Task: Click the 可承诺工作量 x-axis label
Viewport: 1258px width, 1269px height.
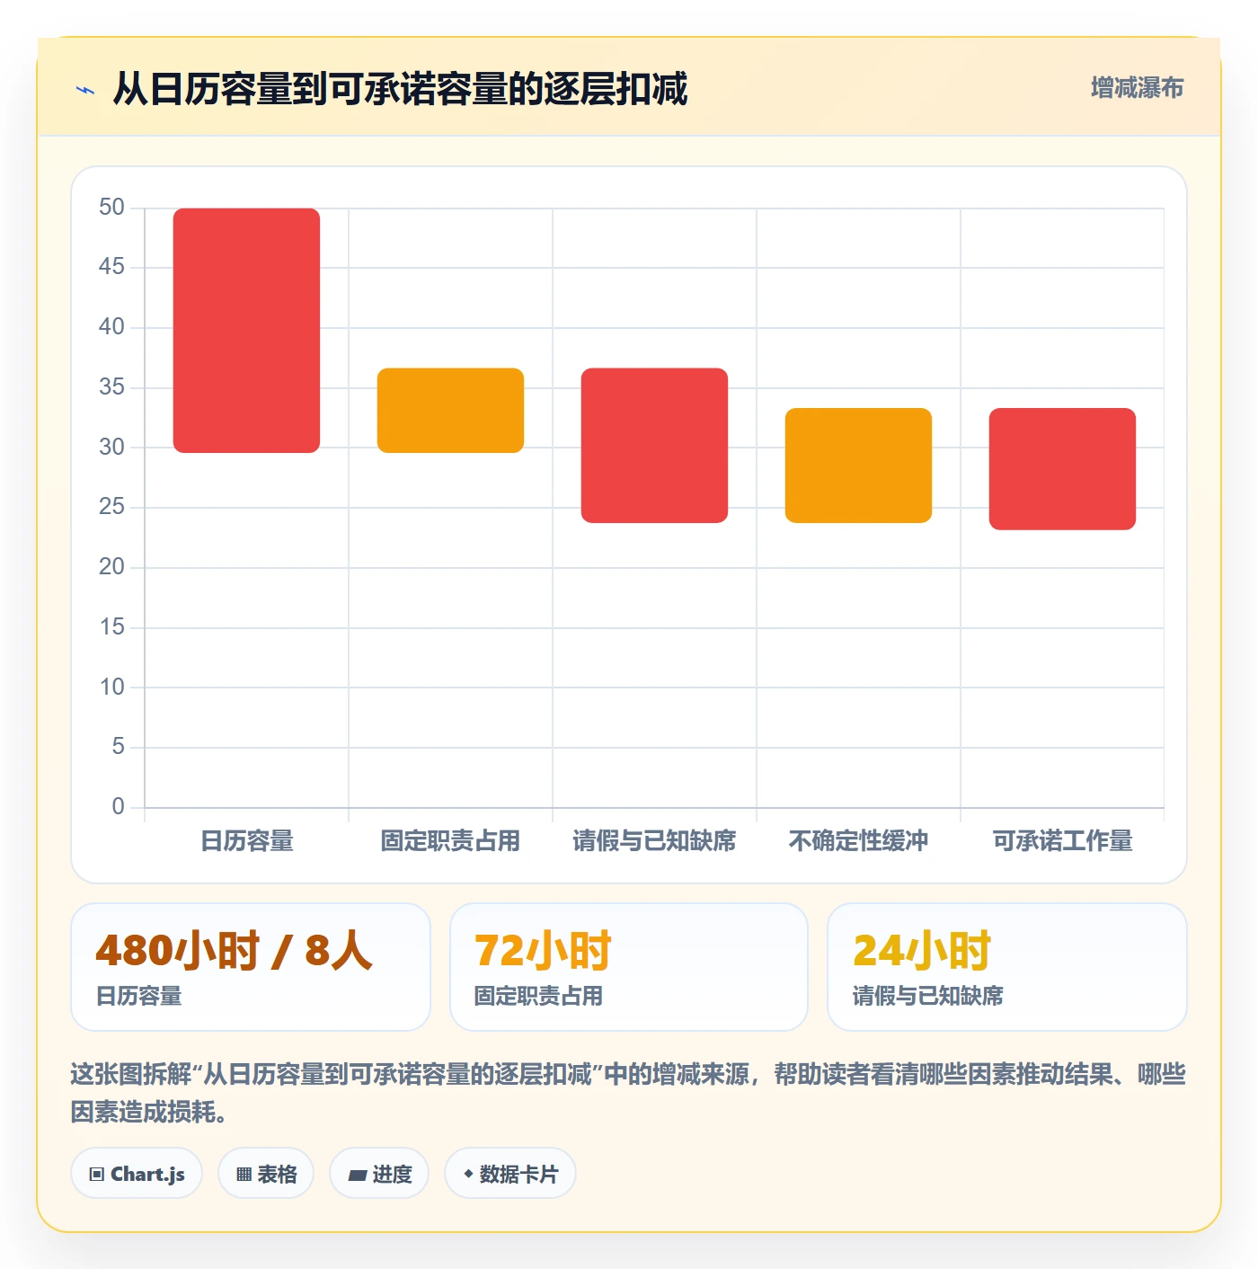Action: click(1062, 841)
